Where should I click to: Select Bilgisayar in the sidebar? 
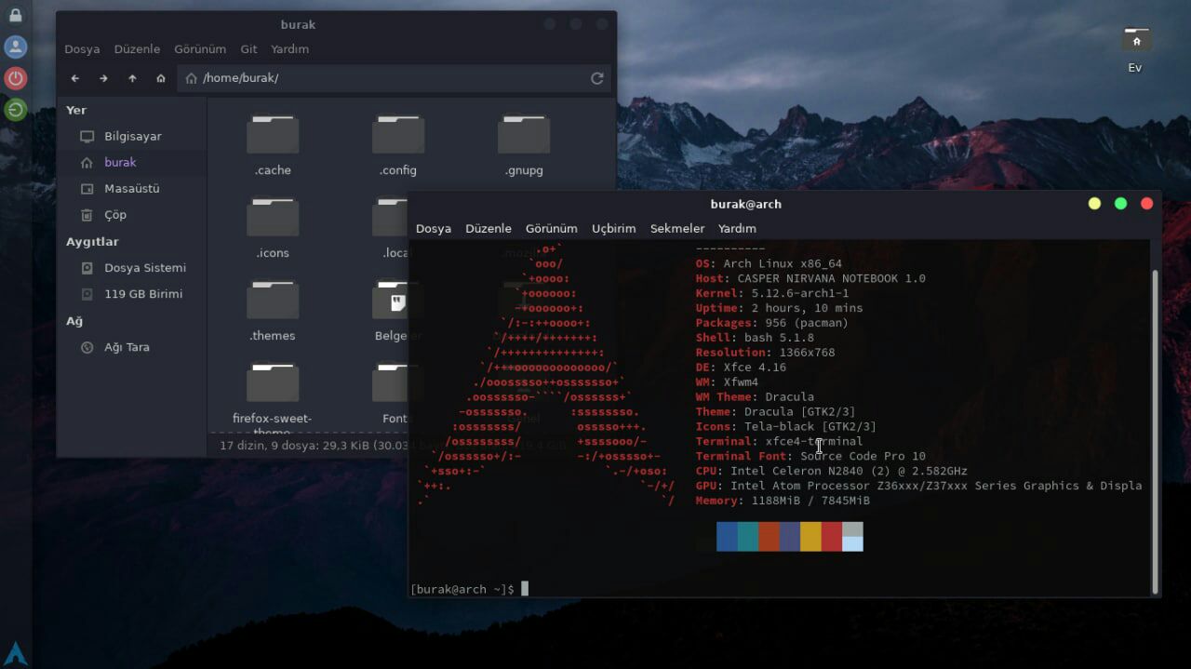pos(131,136)
